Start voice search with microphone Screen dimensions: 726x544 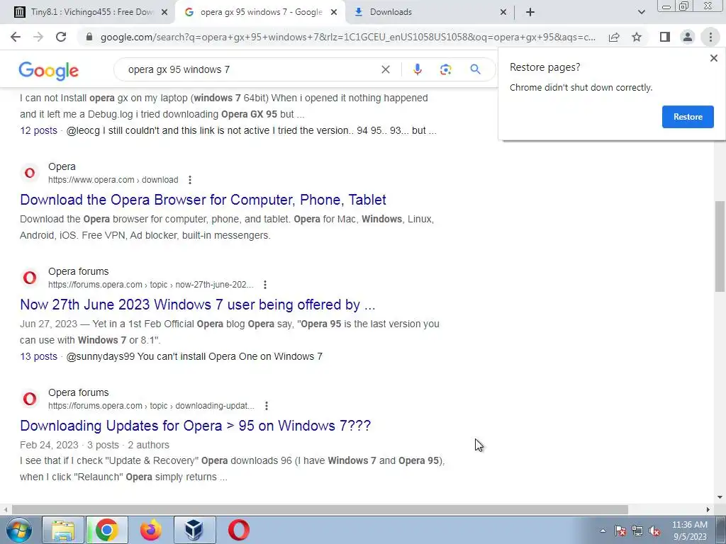pyautogui.click(x=417, y=69)
